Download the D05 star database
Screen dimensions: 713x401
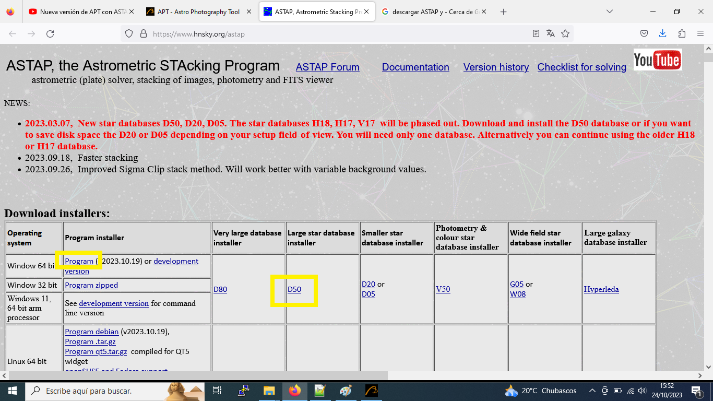(x=369, y=294)
